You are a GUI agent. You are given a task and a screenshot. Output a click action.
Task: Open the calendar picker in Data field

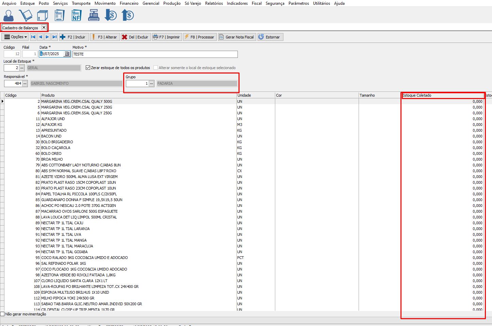[x=67, y=54]
